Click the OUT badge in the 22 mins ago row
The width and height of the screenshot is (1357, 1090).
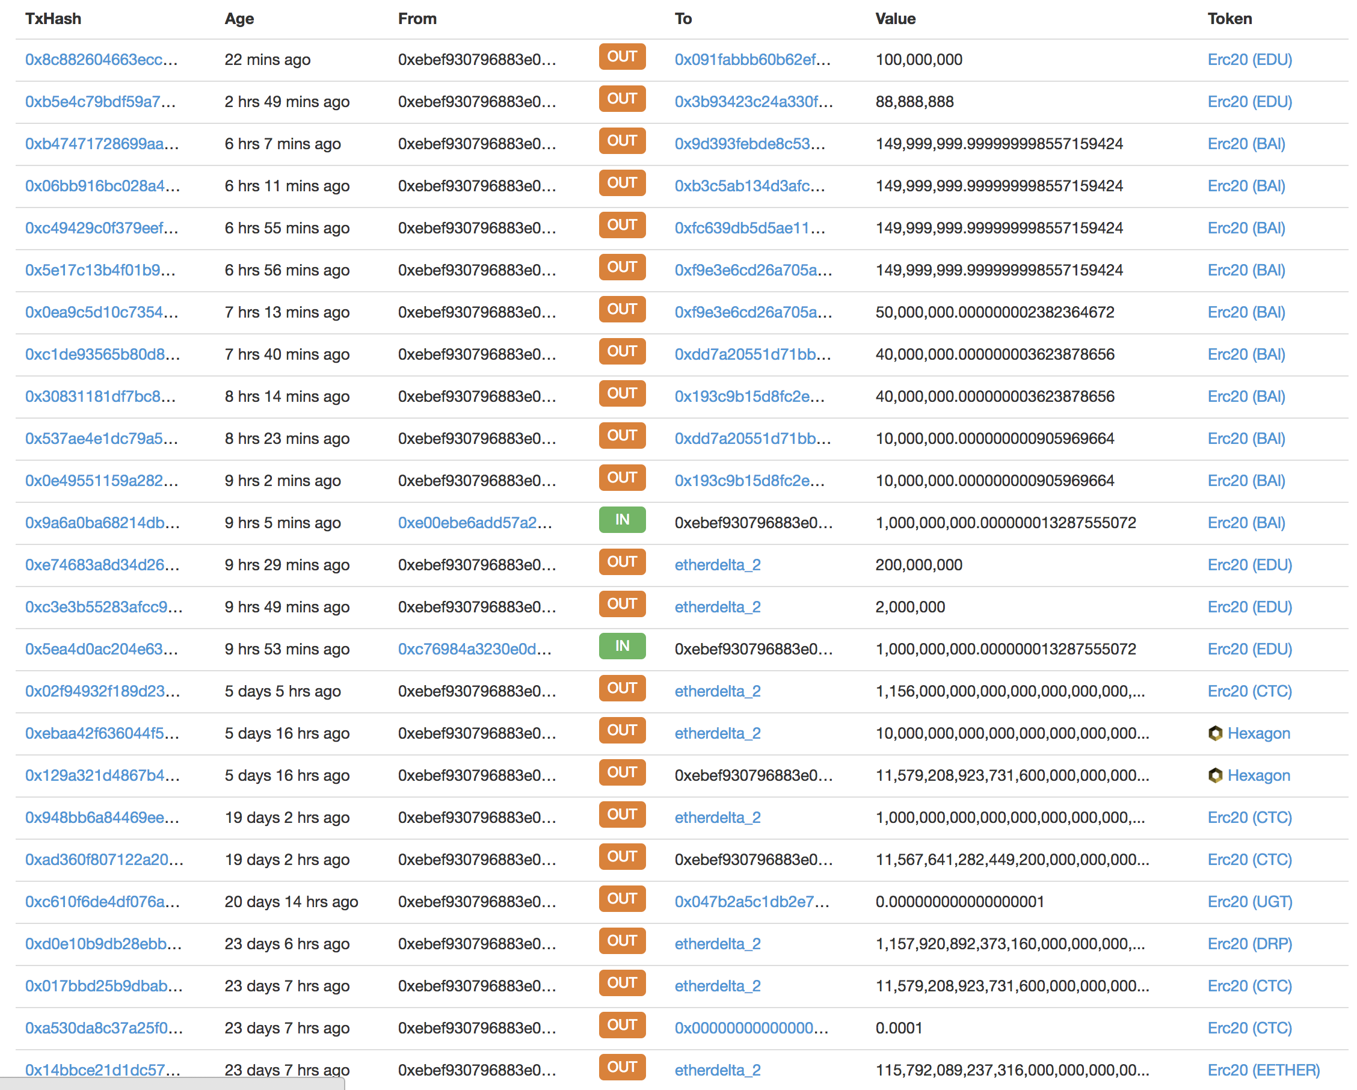click(x=621, y=57)
